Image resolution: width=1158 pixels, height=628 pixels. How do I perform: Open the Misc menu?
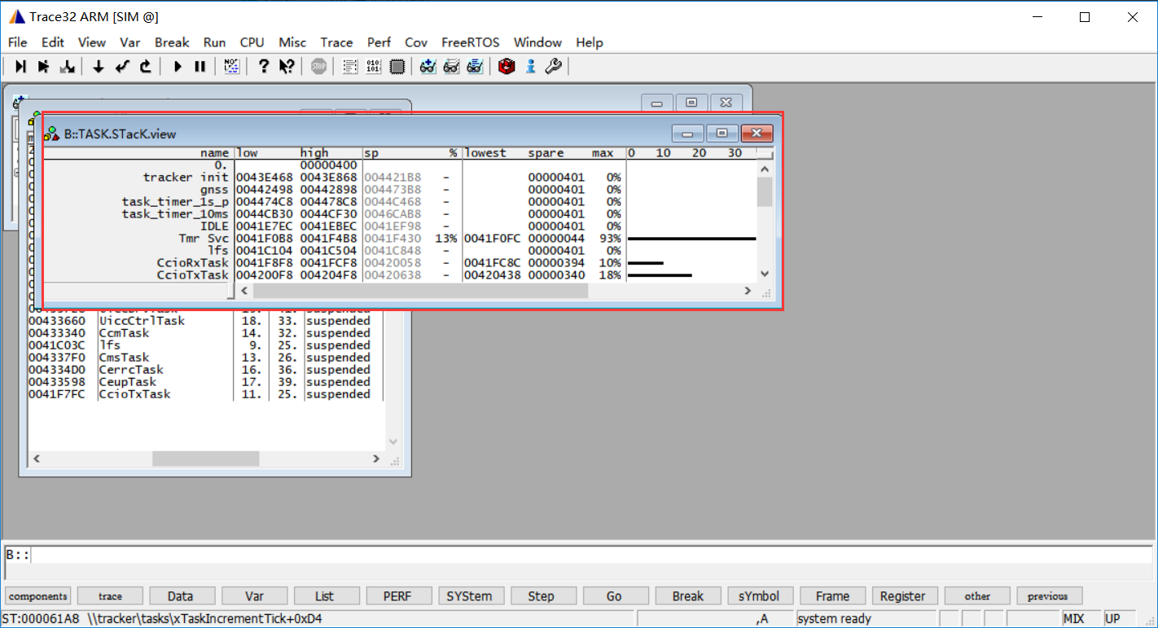292,42
